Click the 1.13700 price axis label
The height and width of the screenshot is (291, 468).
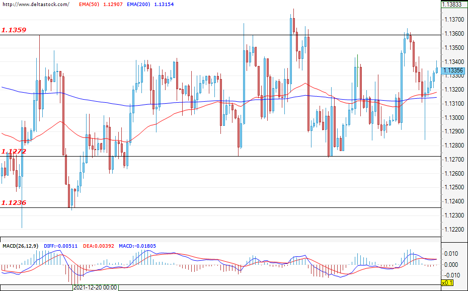[x=454, y=20]
